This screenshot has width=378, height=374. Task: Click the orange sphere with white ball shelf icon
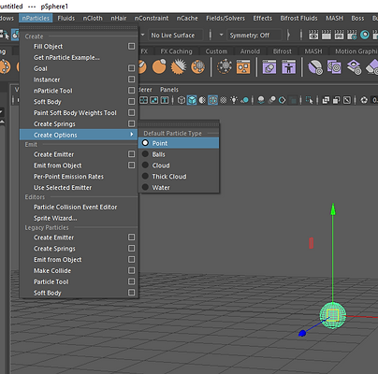(x=159, y=66)
